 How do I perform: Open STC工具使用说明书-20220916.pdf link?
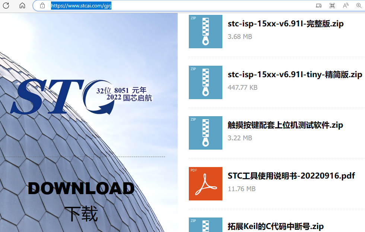tap(291, 176)
